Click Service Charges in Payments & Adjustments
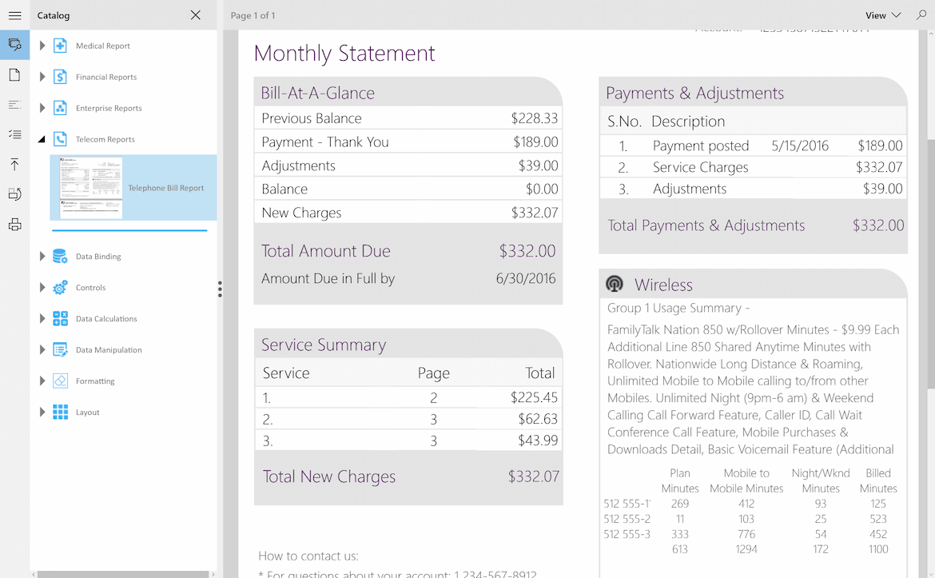The height and width of the screenshot is (578, 935). tap(701, 167)
